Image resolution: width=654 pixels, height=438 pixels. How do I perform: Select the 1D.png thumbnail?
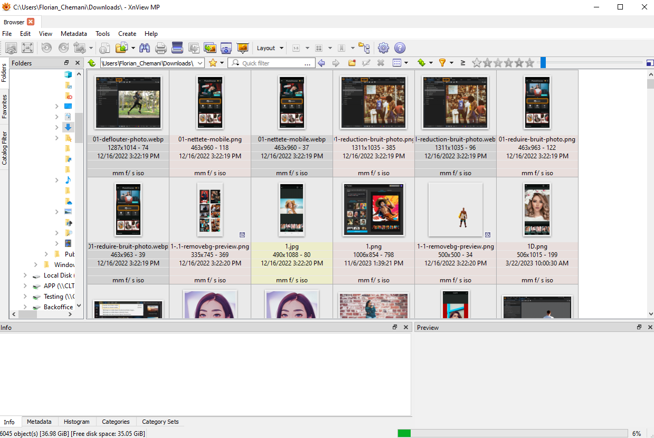pos(536,210)
